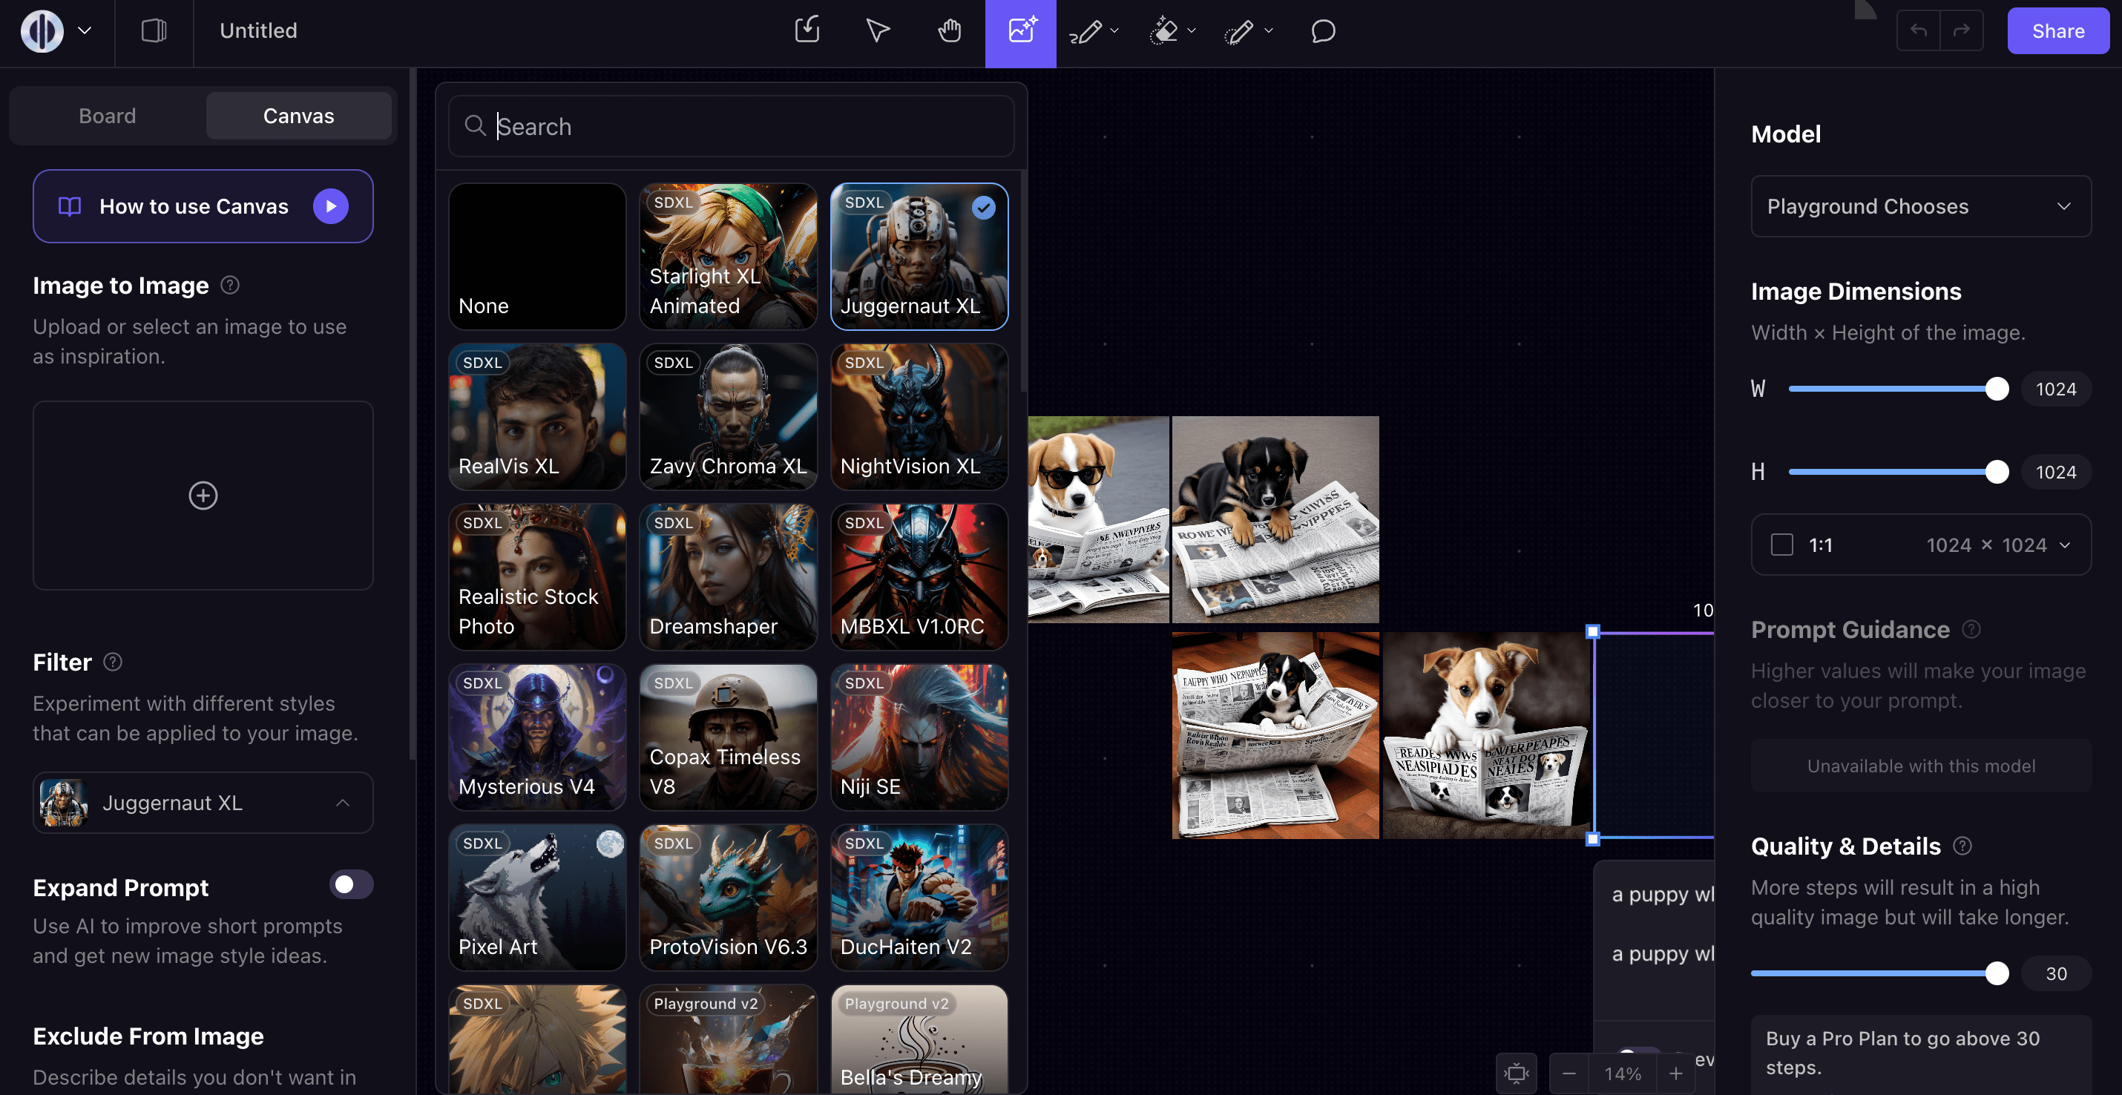2122x1095 pixels.
Task: Open the comment tool
Action: [x=1322, y=31]
